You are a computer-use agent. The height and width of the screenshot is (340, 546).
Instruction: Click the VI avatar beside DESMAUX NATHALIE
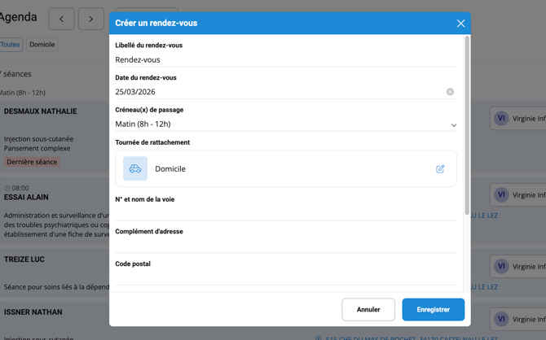pyautogui.click(x=501, y=119)
